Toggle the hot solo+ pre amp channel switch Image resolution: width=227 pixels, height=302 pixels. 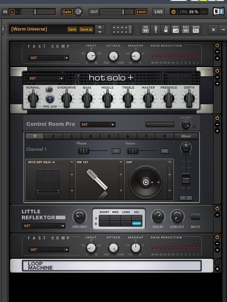coord(49,89)
